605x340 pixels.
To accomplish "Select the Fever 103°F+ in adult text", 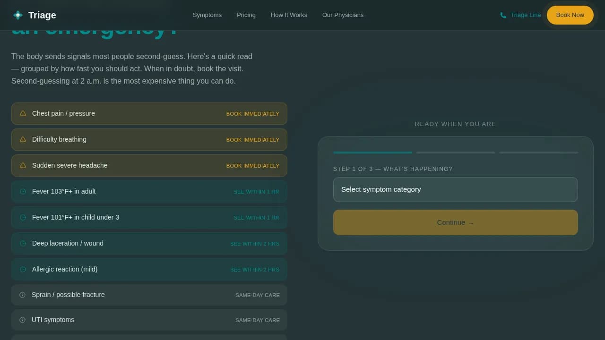I will pyautogui.click(x=64, y=191).
